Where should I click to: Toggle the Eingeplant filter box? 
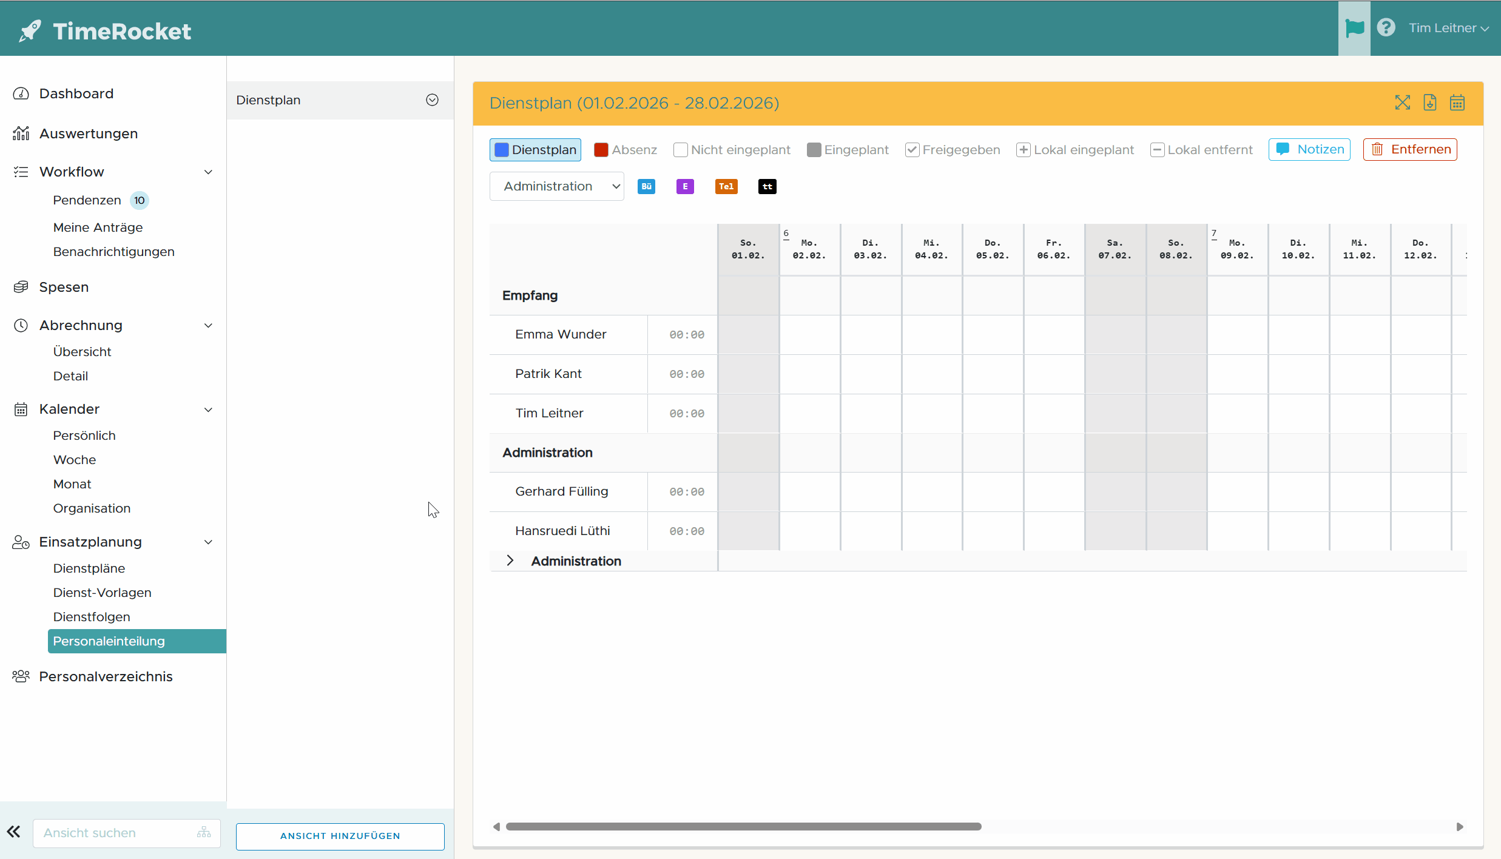[814, 150]
